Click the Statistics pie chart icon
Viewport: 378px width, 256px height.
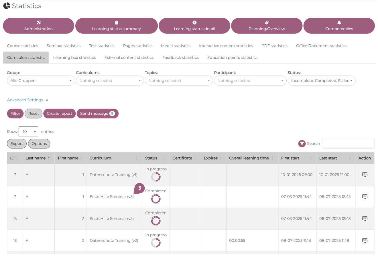tap(7, 6)
